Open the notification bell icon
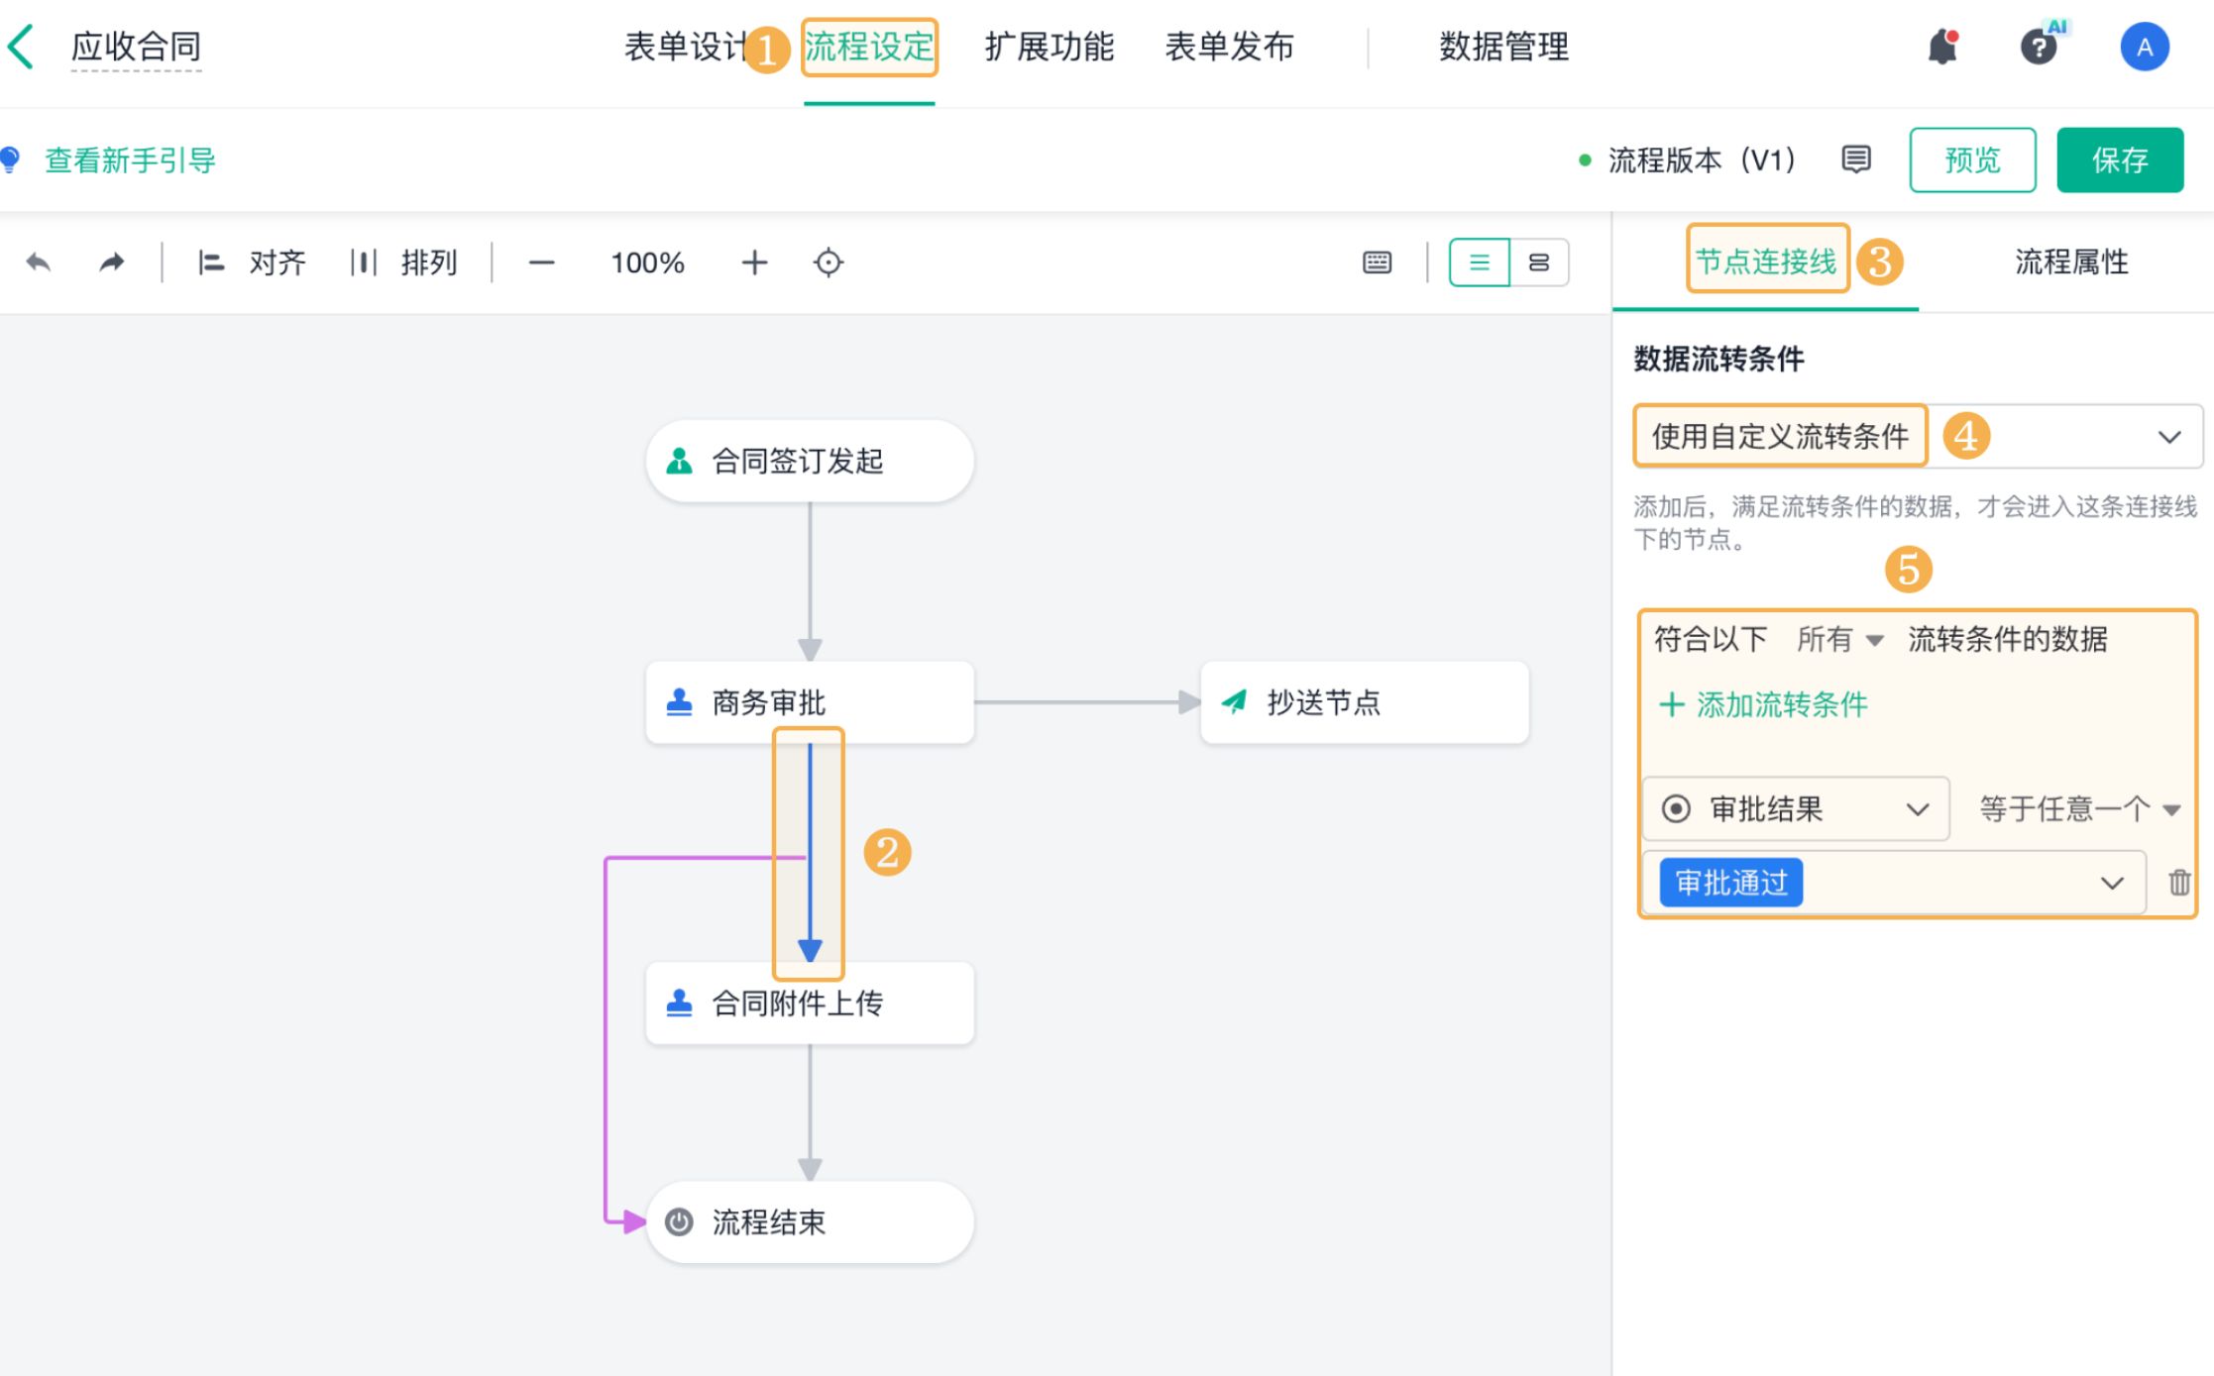2214x1376 pixels. (x=1942, y=47)
